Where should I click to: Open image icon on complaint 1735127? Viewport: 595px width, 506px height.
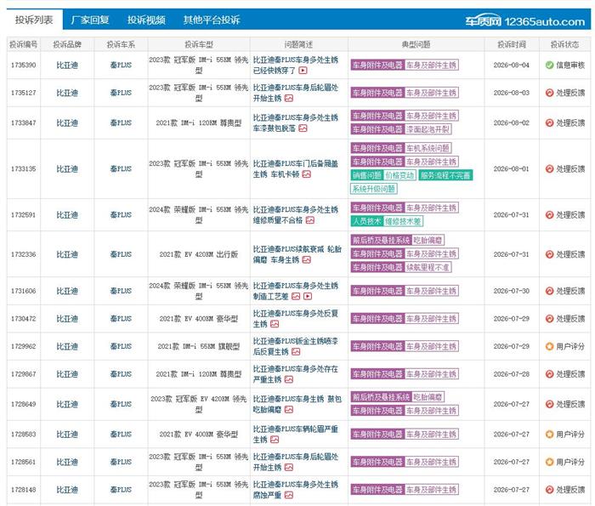[289, 99]
